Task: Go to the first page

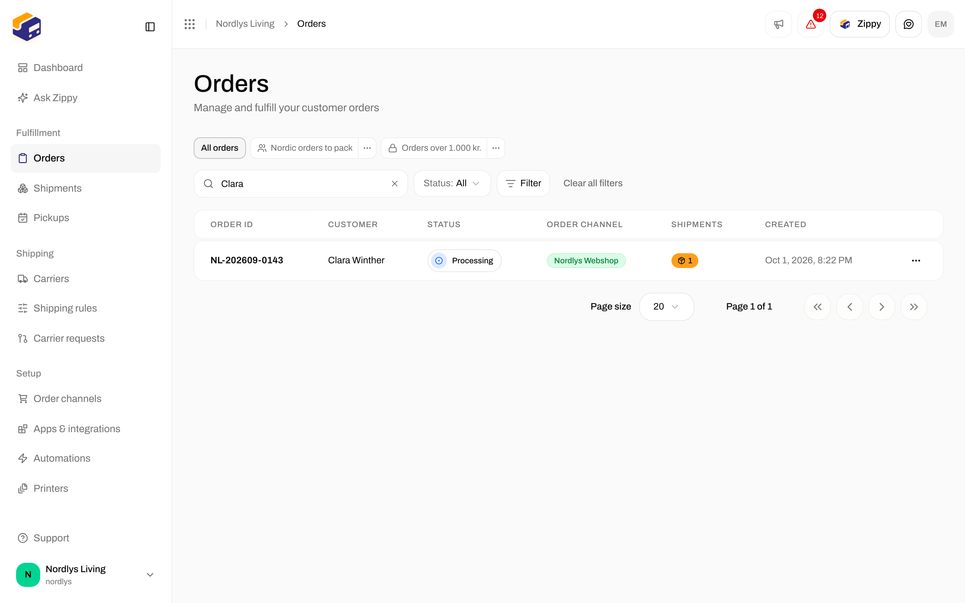Action: [818, 307]
